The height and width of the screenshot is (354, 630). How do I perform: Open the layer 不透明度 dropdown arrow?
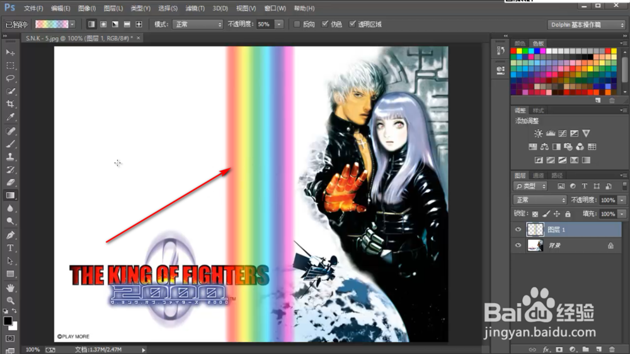[x=622, y=200]
